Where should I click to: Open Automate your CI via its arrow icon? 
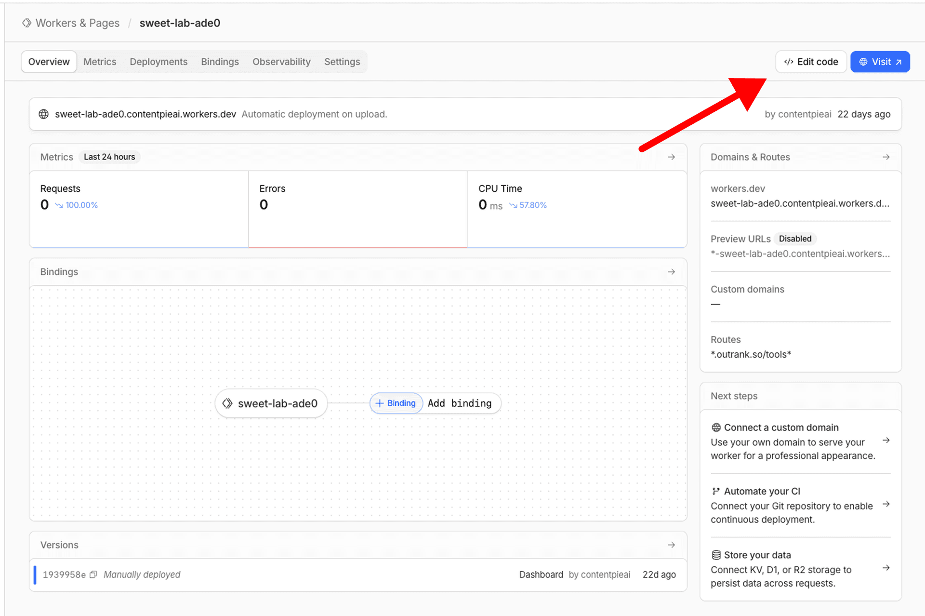click(x=887, y=504)
